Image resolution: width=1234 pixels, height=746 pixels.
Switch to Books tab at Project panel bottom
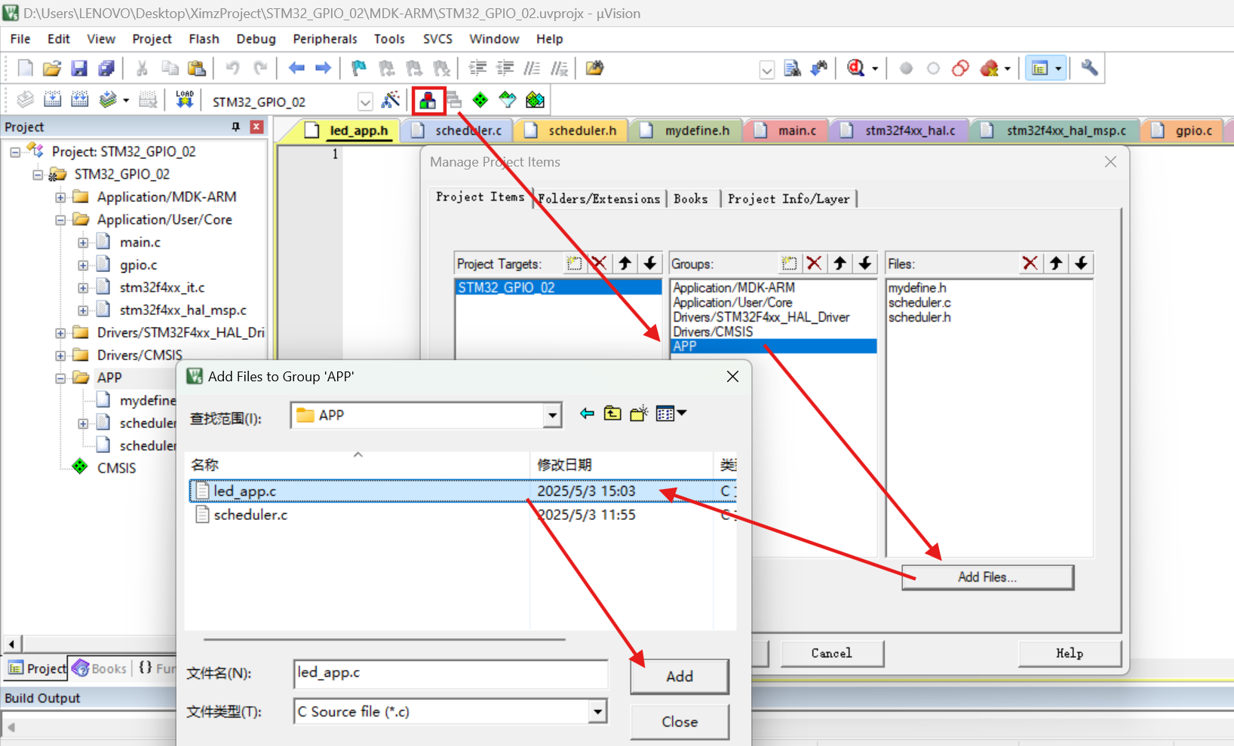100,668
